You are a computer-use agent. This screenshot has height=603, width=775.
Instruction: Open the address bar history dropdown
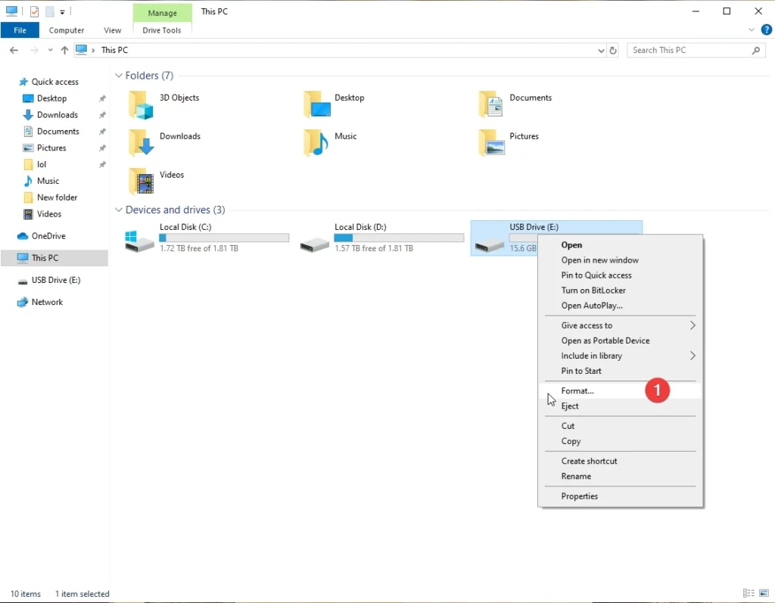tap(601, 50)
